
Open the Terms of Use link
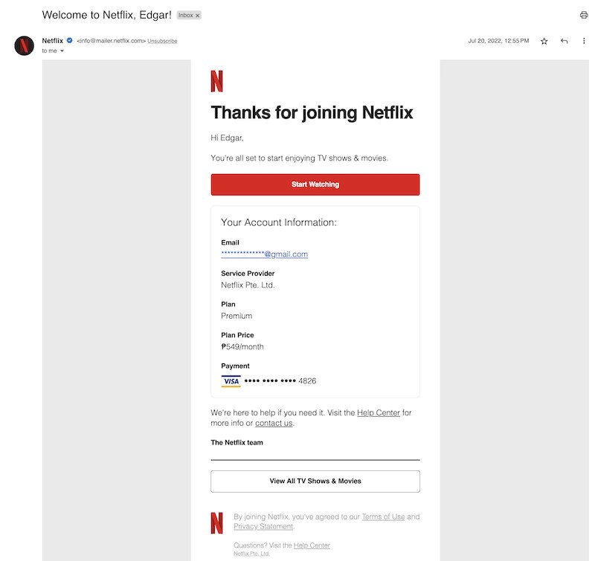coord(383,516)
